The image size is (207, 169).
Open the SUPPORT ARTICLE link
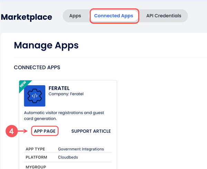click(91, 131)
